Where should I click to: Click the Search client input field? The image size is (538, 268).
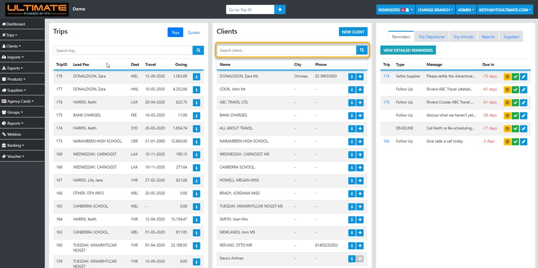pos(286,50)
